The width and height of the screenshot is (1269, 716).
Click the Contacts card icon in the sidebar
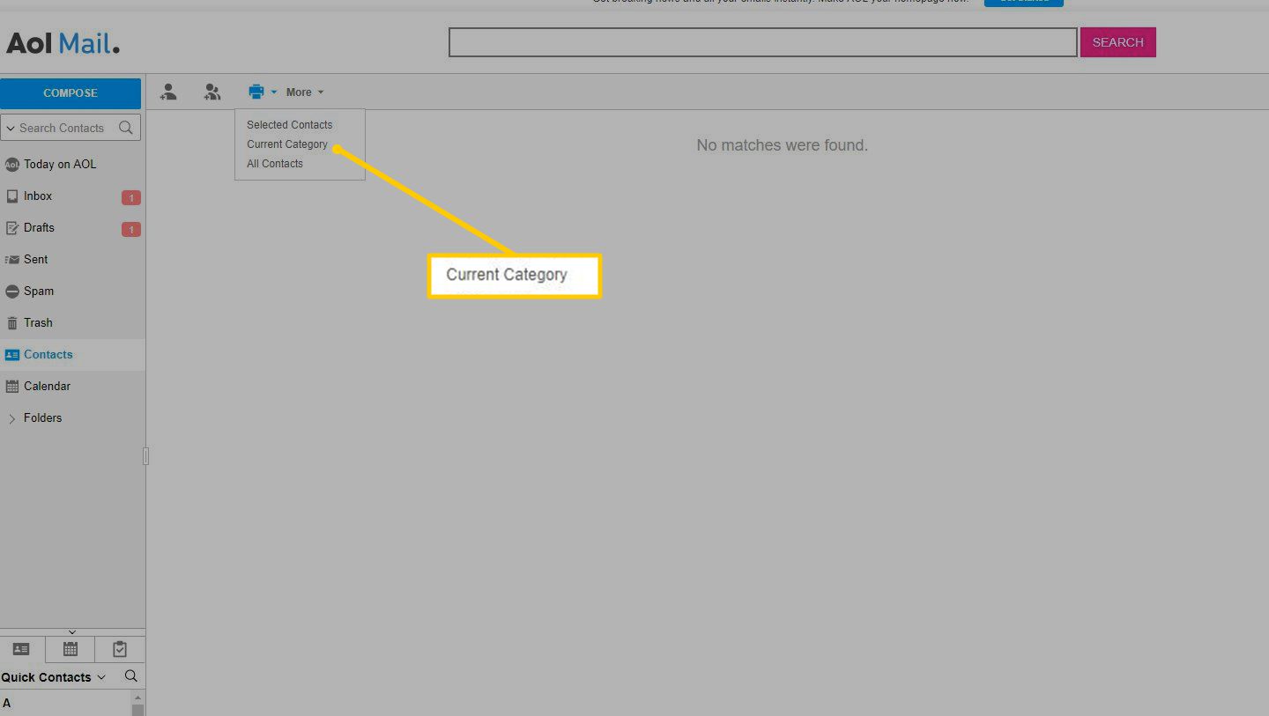pos(12,355)
